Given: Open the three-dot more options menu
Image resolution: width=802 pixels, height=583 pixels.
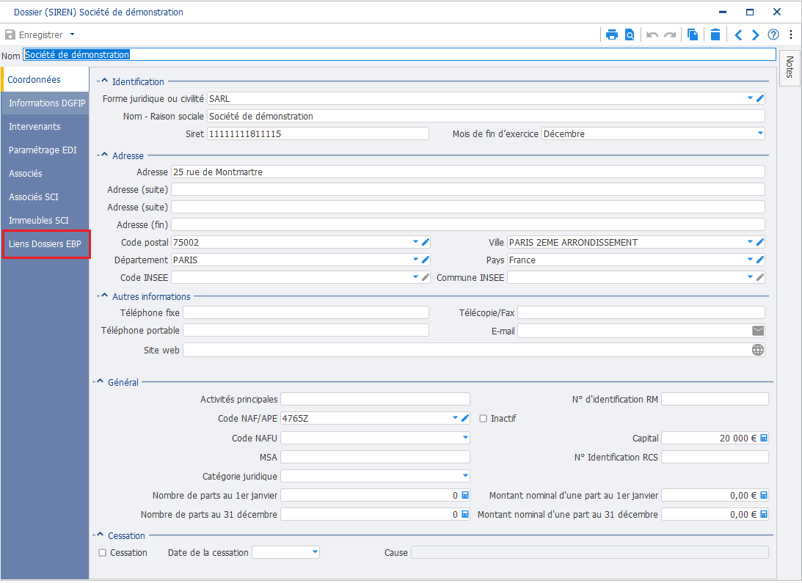Looking at the screenshot, I should (791, 34).
